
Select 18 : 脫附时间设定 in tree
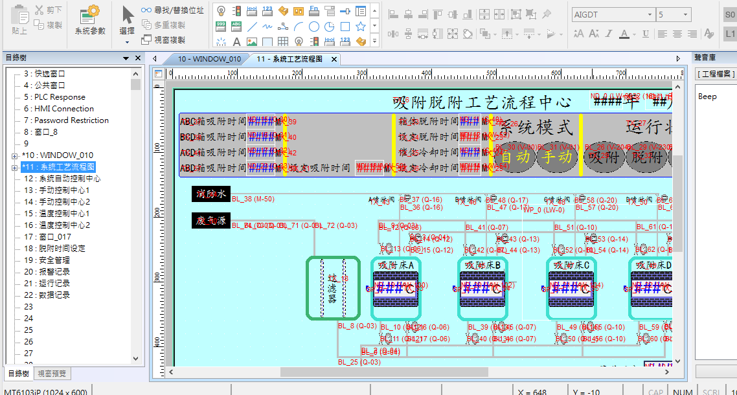click(x=54, y=249)
